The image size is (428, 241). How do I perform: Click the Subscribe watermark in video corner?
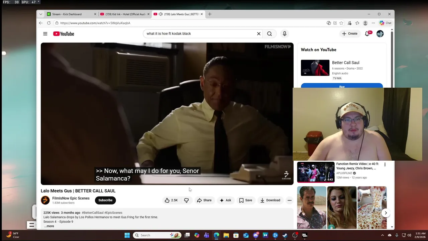286,175
